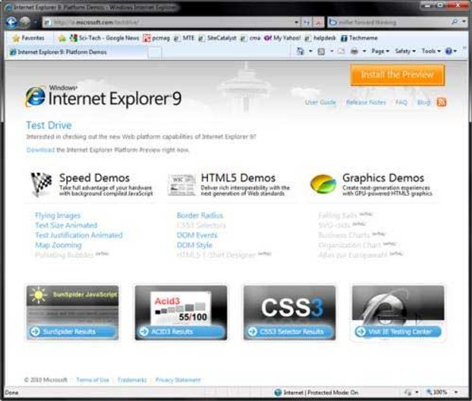Image resolution: width=472 pixels, height=401 pixels.
Task: Open a new tab with the blank tab button
Action: pos(154,52)
